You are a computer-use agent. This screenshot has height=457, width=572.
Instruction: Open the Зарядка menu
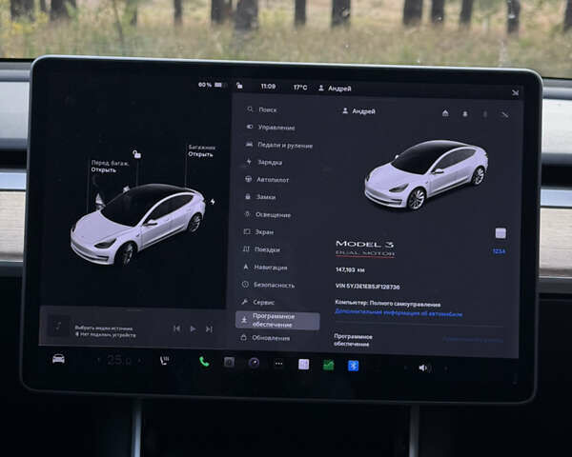click(x=264, y=162)
